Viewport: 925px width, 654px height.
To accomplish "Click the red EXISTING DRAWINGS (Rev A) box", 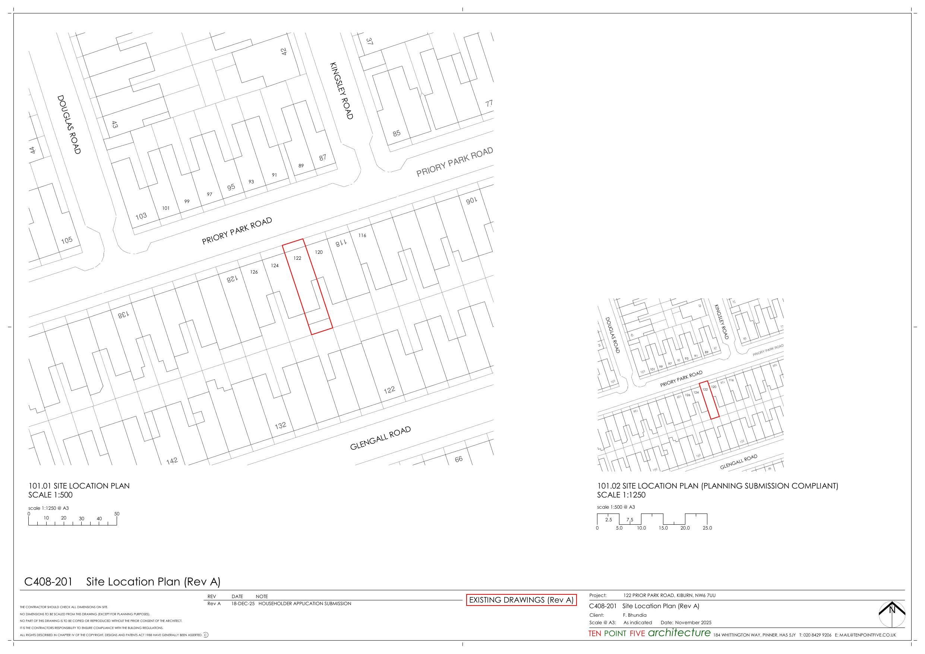I will pos(521,600).
